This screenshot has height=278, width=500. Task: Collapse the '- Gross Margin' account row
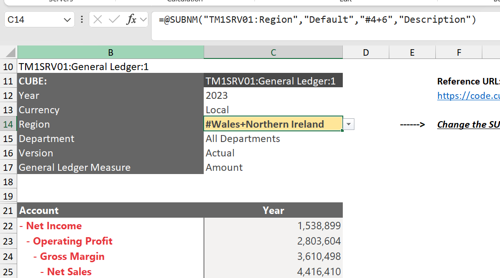pyautogui.click(x=35, y=256)
